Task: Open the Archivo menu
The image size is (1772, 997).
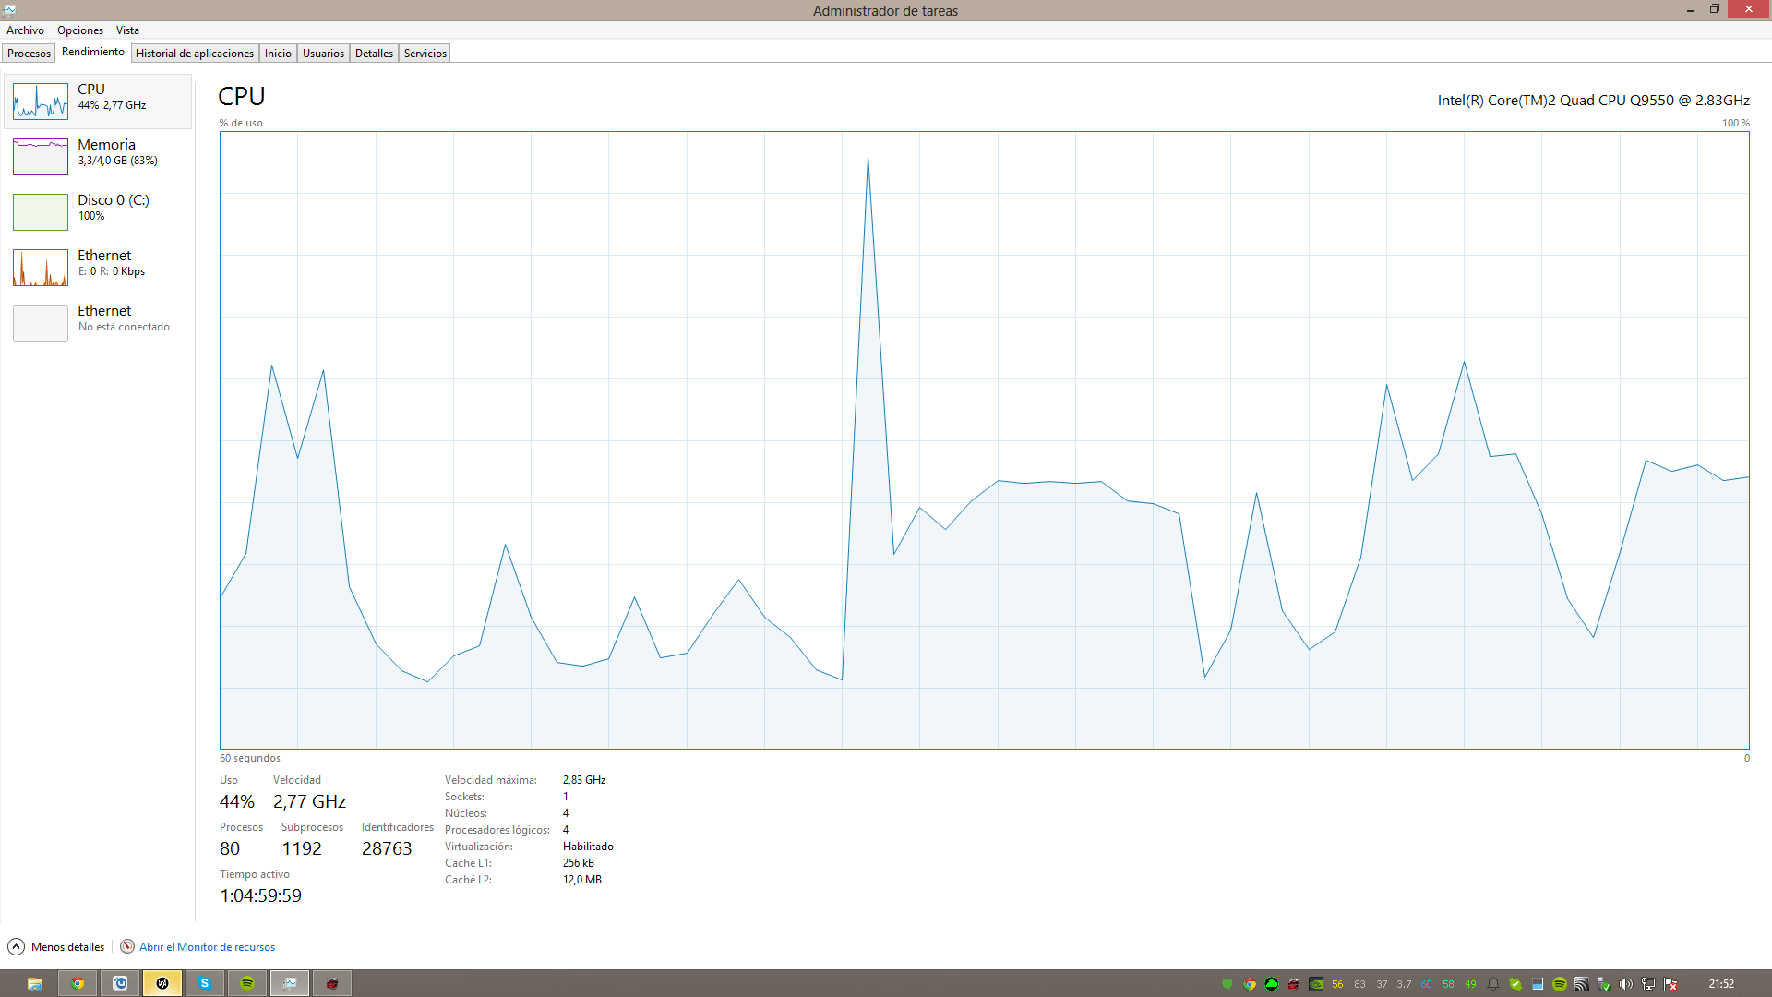Action: 25,30
